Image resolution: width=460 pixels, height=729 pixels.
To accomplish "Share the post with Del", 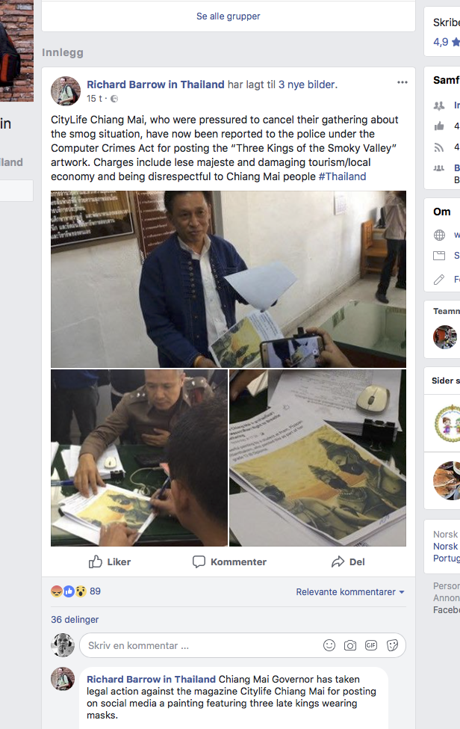I will point(348,562).
